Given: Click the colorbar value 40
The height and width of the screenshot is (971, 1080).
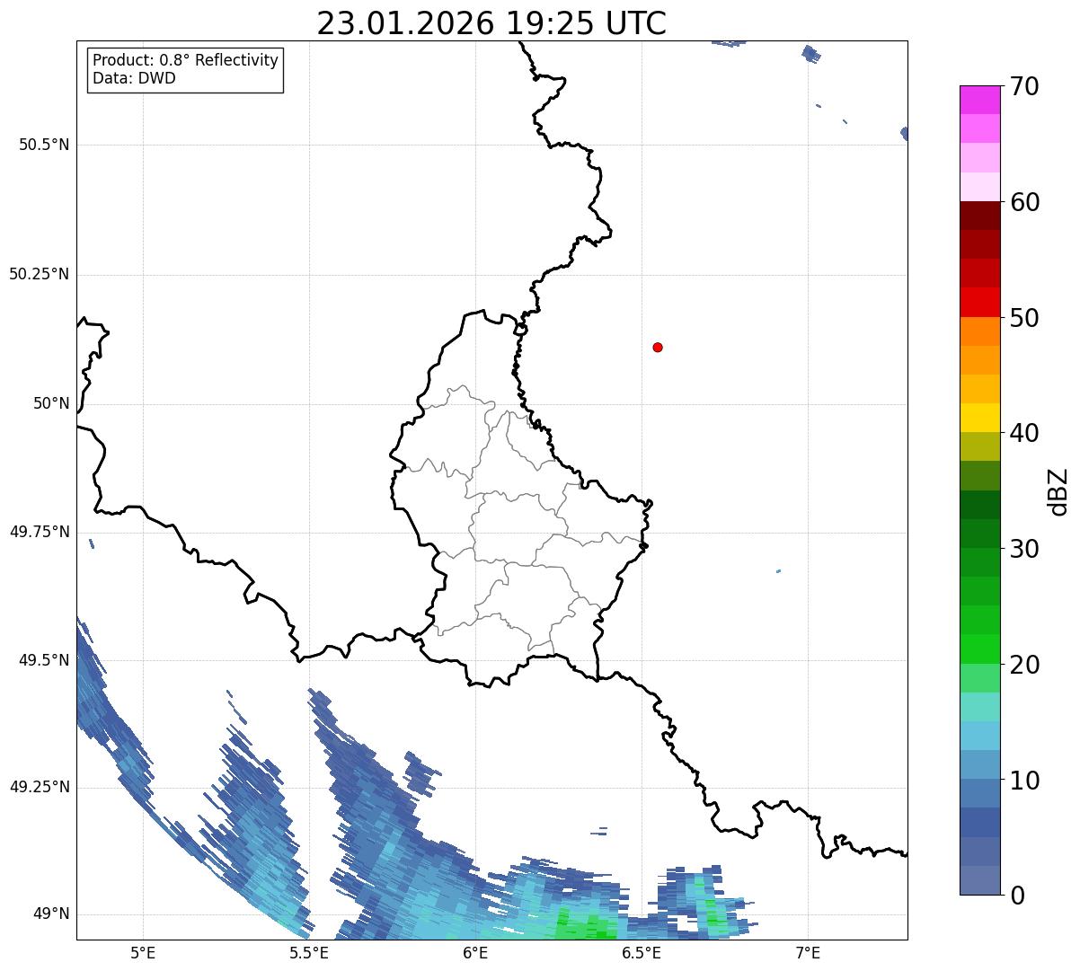Looking at the screenshot, I should click(1025, 433).
